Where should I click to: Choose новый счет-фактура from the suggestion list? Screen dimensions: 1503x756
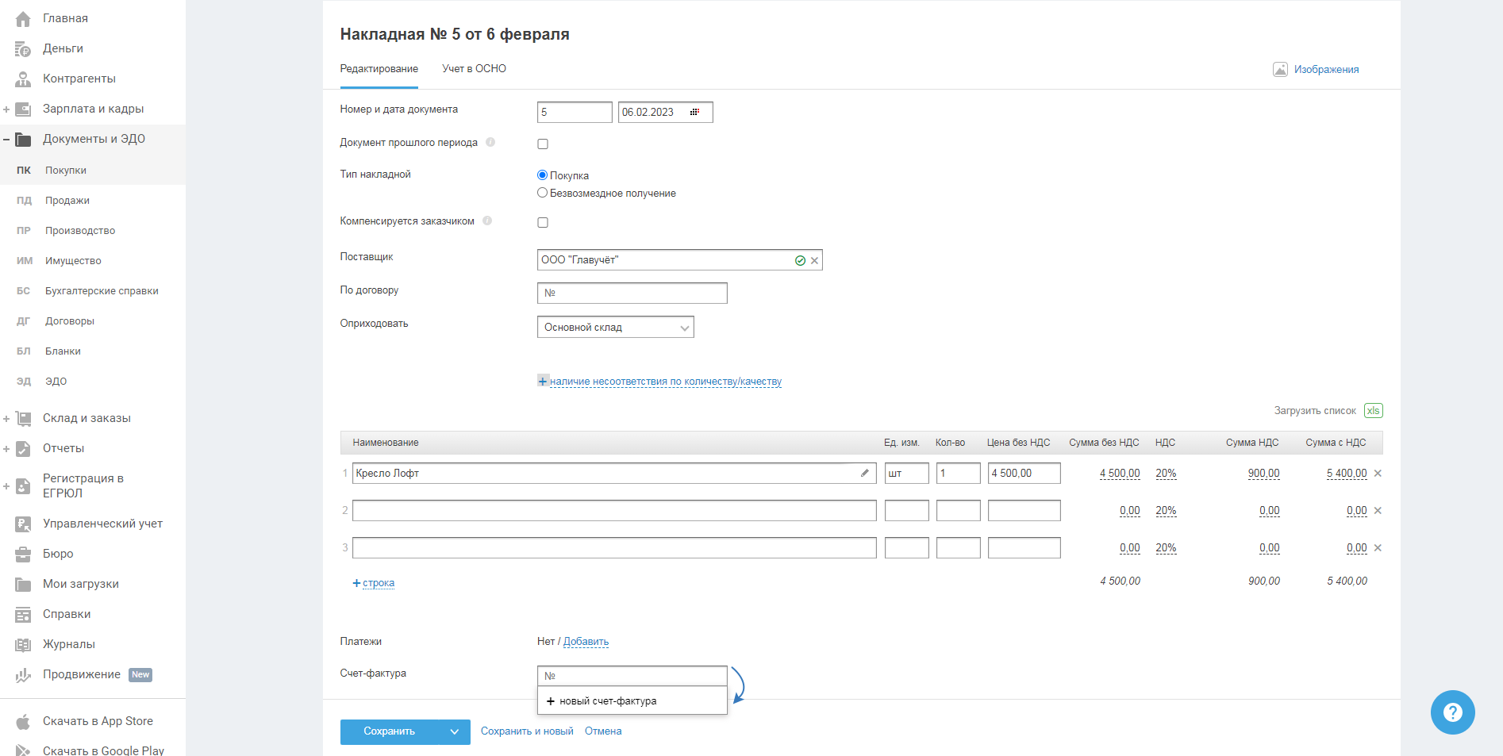pos(607,701)
